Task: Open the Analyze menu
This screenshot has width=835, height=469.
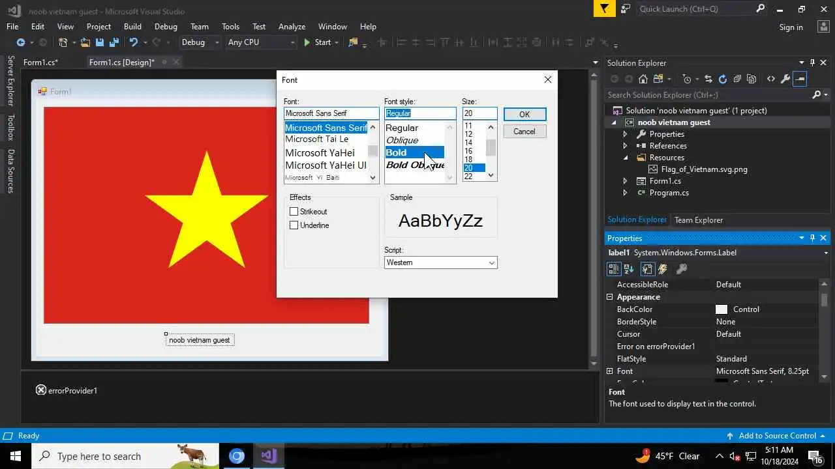Action: click(x=292, y=27)
